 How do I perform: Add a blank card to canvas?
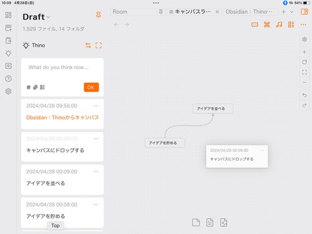coord(196,222)
